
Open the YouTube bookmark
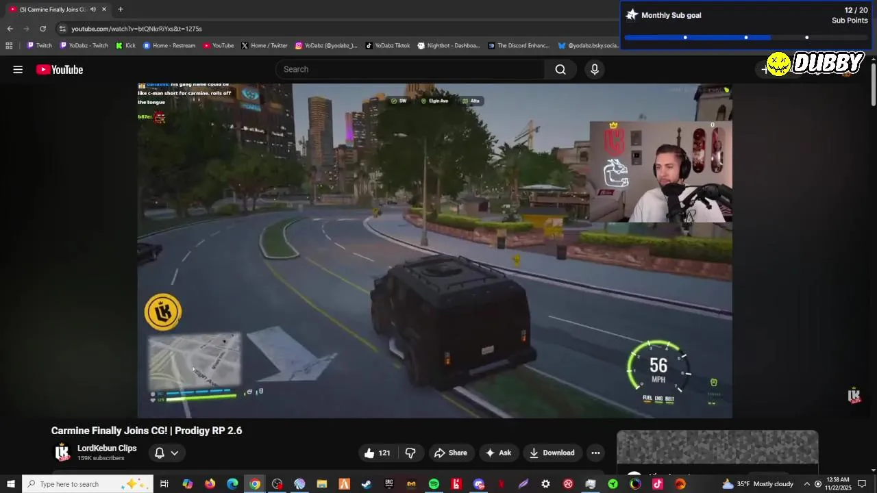[x=219, y=46]
